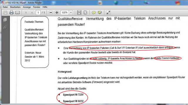
Task: Open the Anzeige menu
Action: pos(27,7)
